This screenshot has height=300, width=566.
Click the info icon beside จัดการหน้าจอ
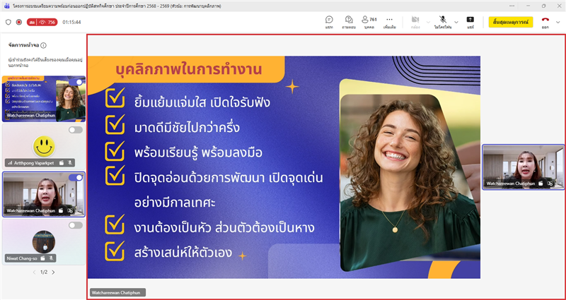(44, 45)
